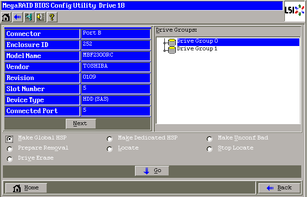Select Make Dedicated HSP radio button
This screenshot has height=197, width=307.
(110, 139)
